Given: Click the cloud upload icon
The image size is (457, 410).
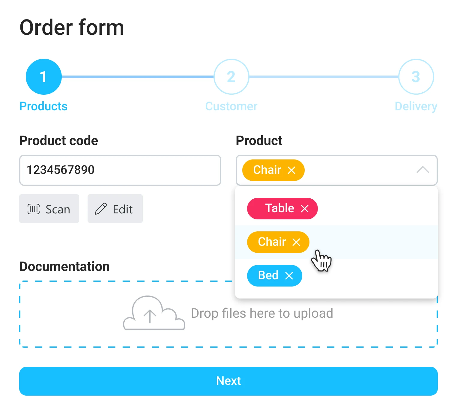Looking at the screenshot, I should tap(154, 313).
